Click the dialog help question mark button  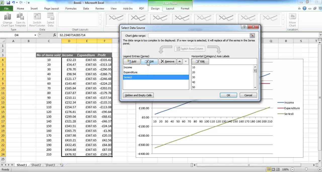coord(244,27)
